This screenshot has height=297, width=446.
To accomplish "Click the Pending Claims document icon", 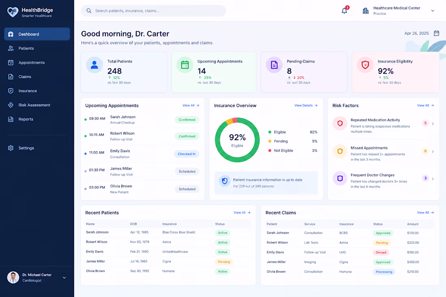I will [x=274, y=65].
